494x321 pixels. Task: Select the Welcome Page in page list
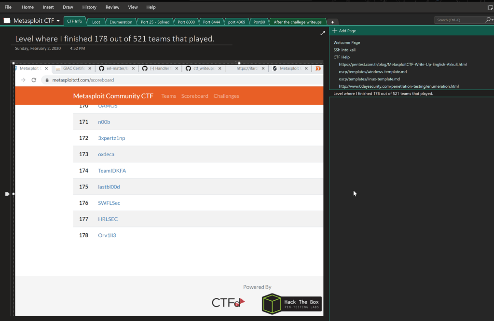tap(346, 43)
